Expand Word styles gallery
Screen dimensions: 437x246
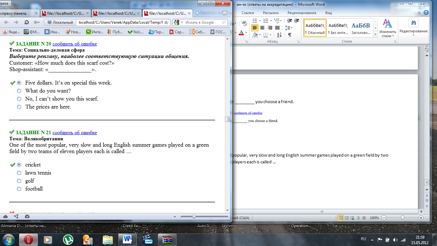376,35
